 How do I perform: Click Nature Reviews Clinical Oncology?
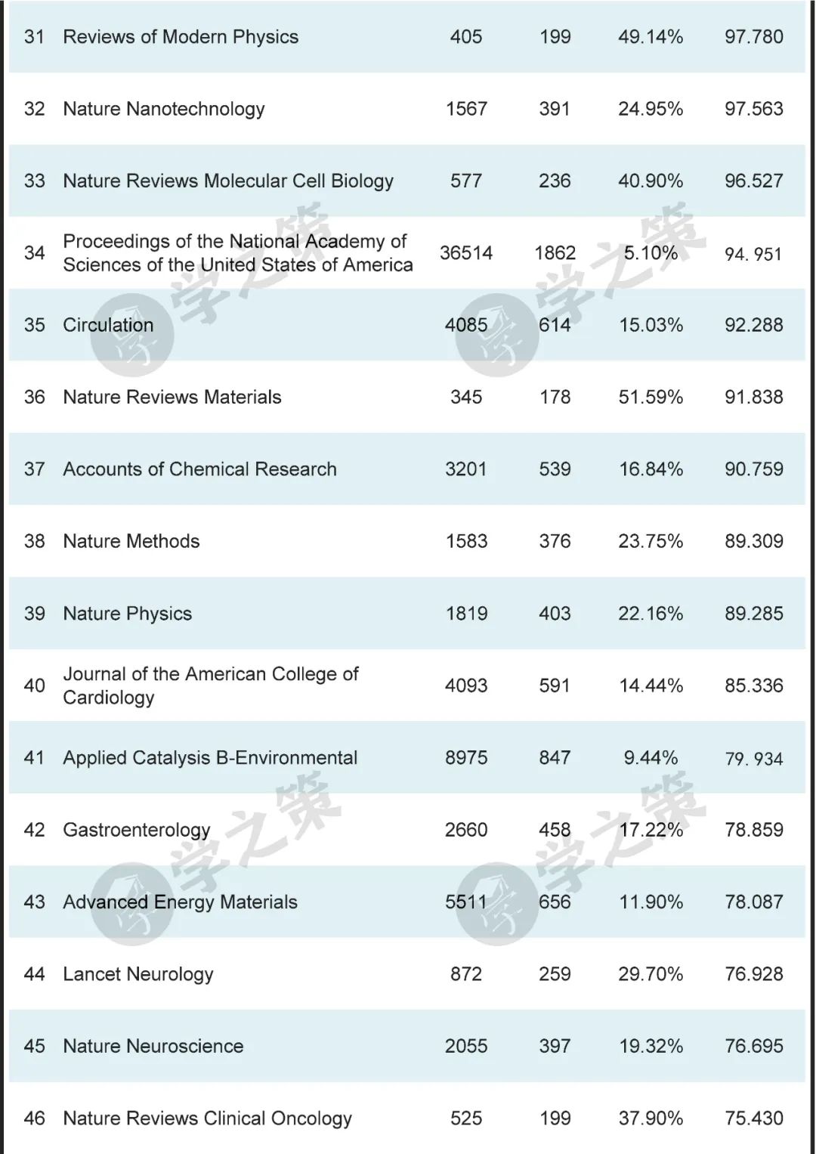click(207, 1118)
